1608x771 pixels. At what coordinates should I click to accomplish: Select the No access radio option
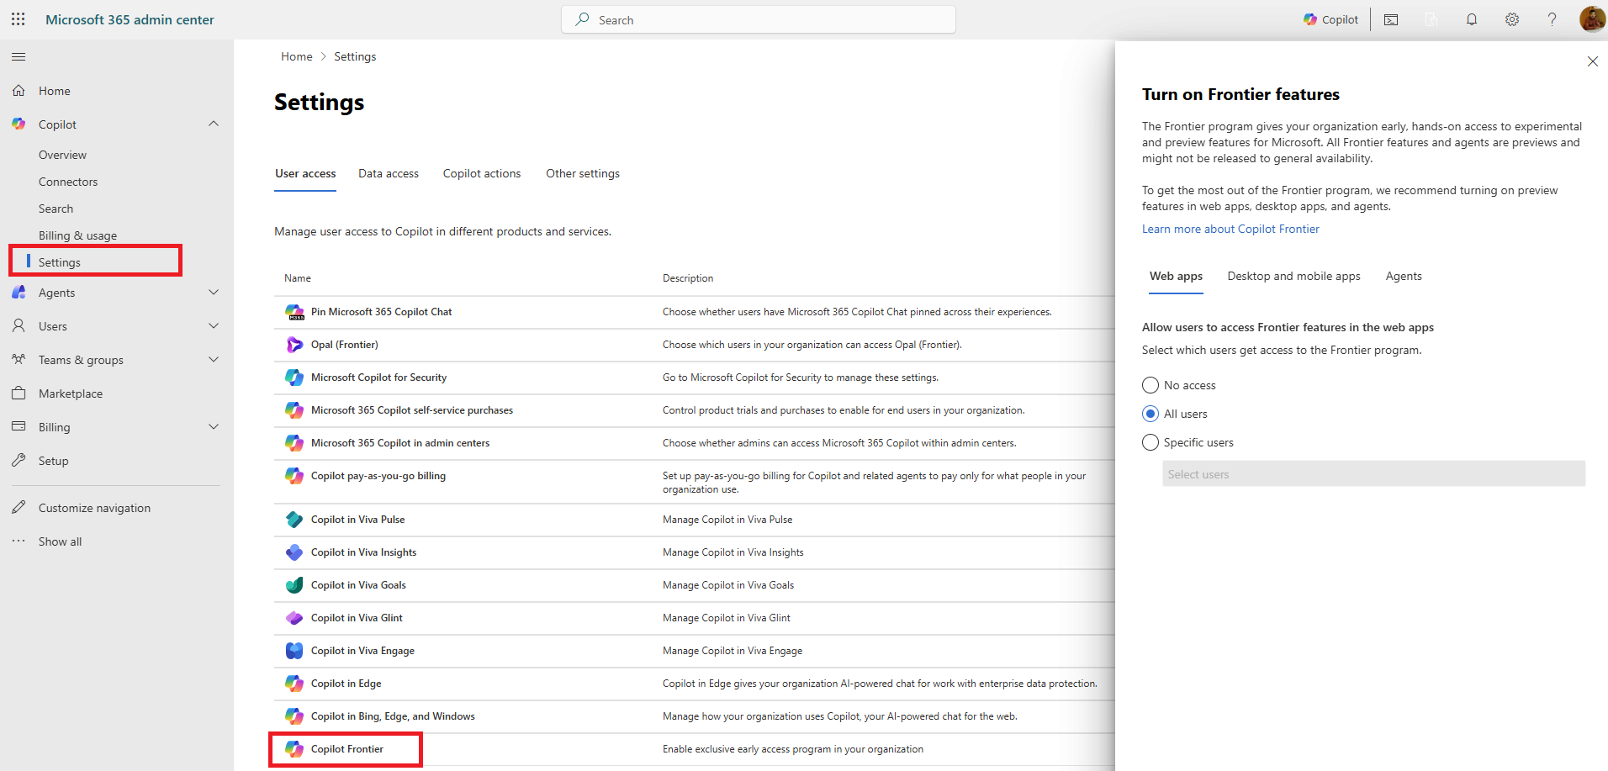tap(1150, 385)
